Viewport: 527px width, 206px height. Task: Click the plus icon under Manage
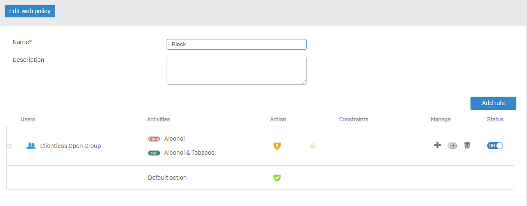437,145
